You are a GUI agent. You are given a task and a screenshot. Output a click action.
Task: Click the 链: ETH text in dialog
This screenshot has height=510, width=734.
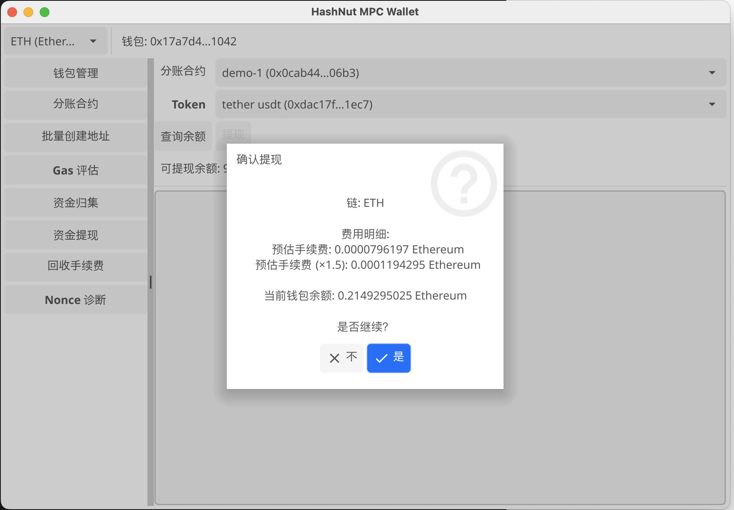click(365, 203)
